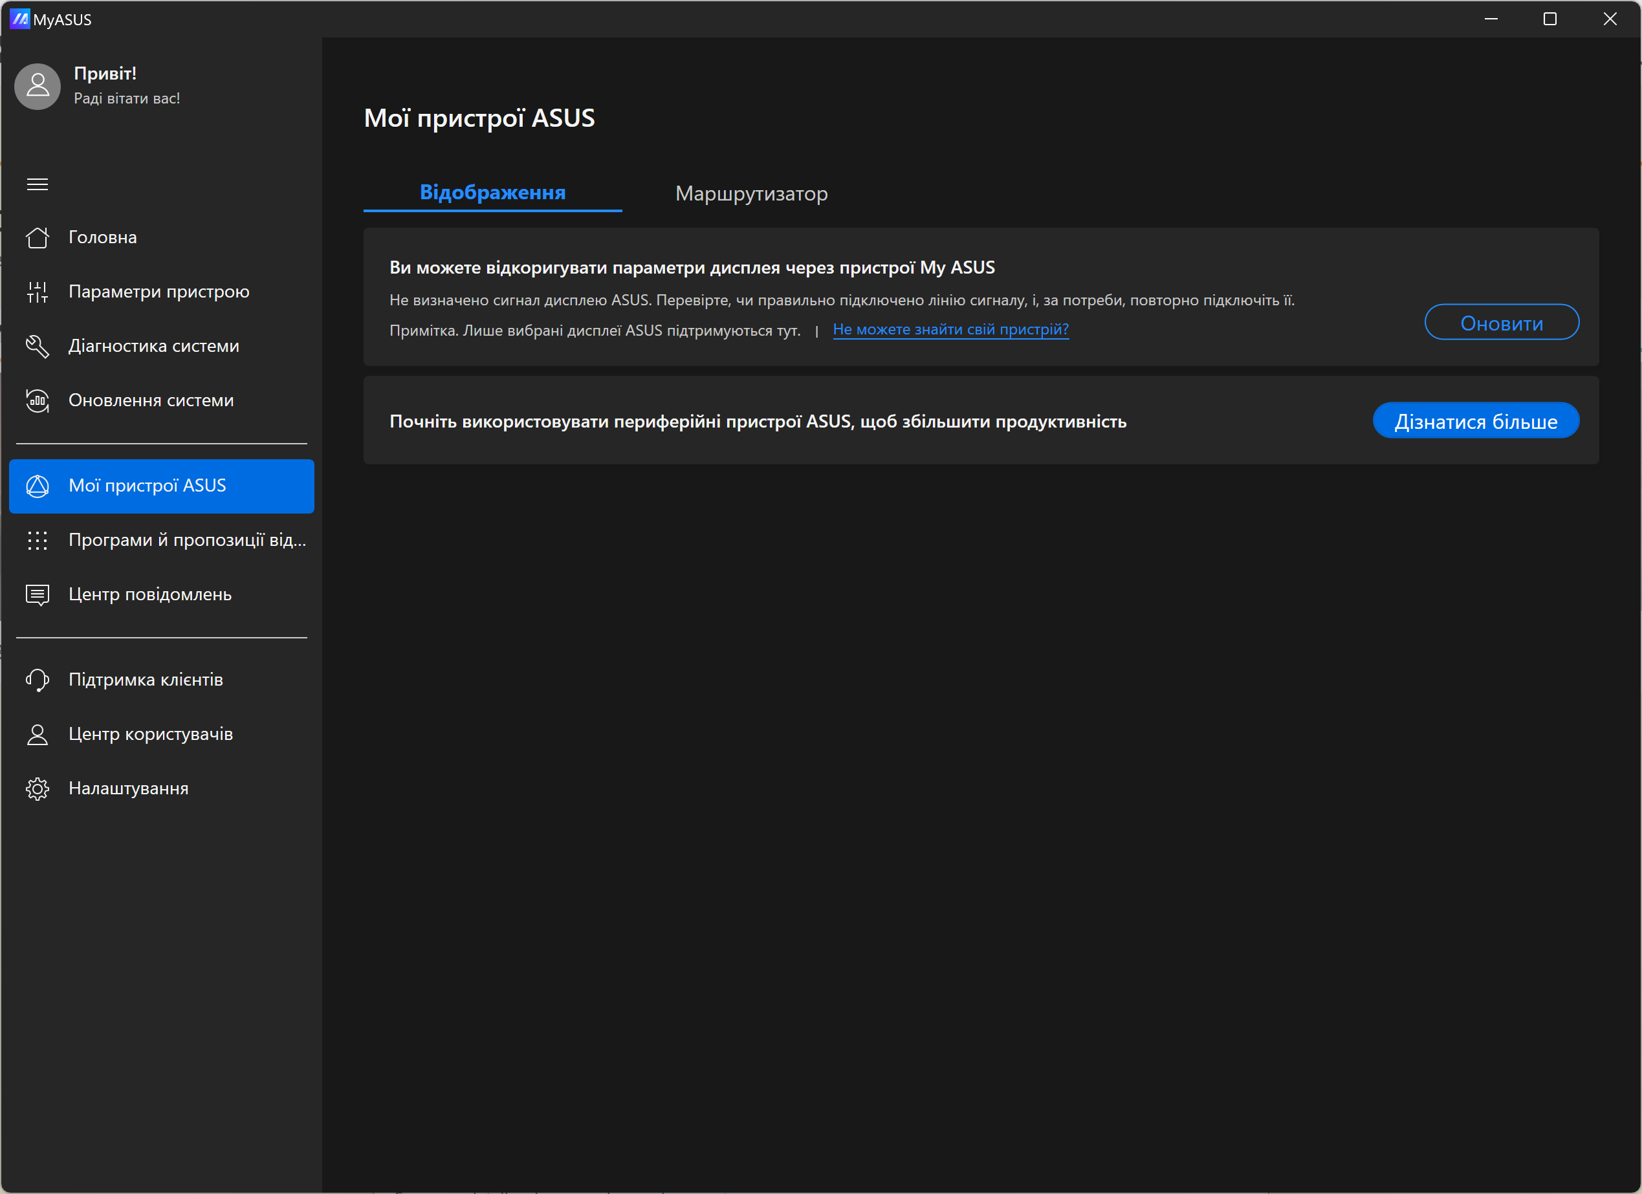Open Налаштування page

(x=162, y=788)
